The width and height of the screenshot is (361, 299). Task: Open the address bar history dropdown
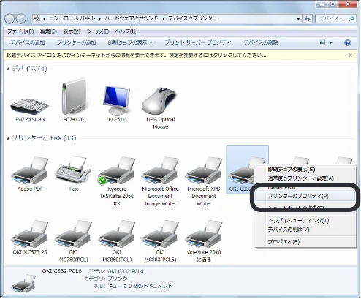coord(298,19)
